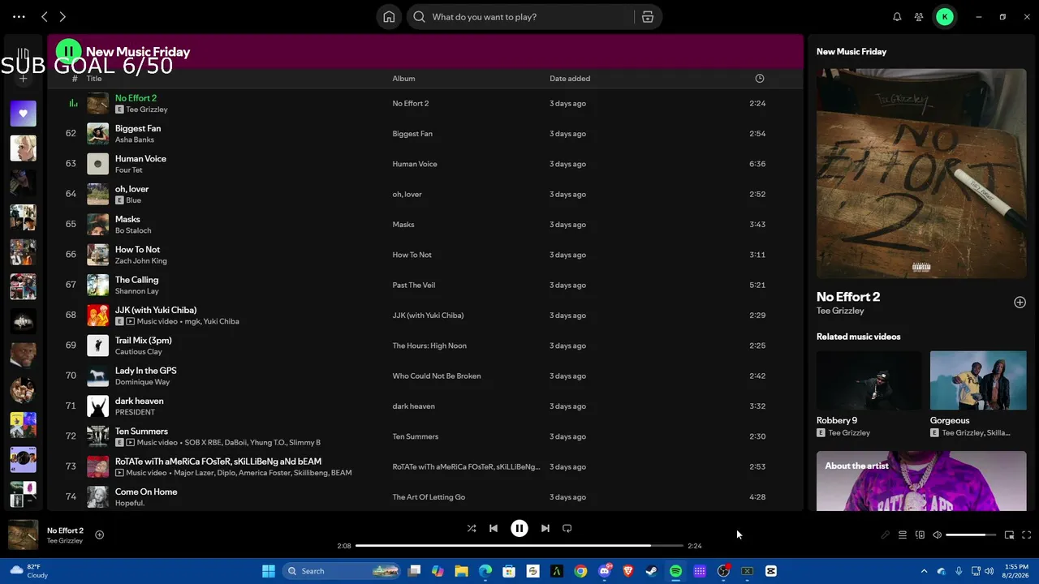Open the lyrics microphone icon
Viewport: 1039px width, 584px height.
(885, 535)
